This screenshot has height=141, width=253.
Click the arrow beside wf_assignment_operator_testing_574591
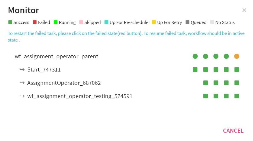click(x=22, y=96)
